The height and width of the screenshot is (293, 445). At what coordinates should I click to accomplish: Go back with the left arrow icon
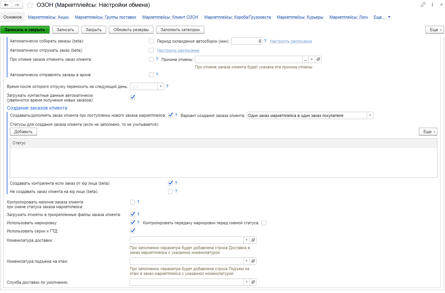6,5
